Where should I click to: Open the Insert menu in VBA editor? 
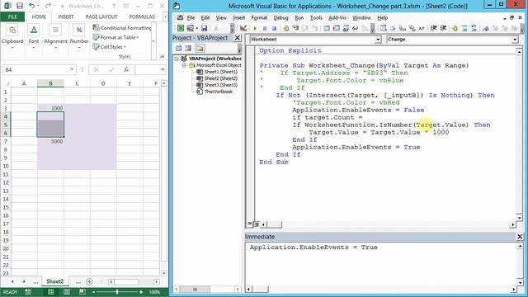(x=238, y=18)
